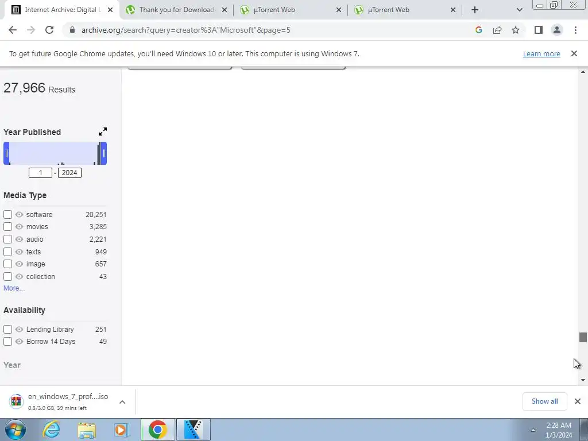
Task: Open Windows Explorer folder in taskbar
Action: pyautogui.click(x=87, y=430)
